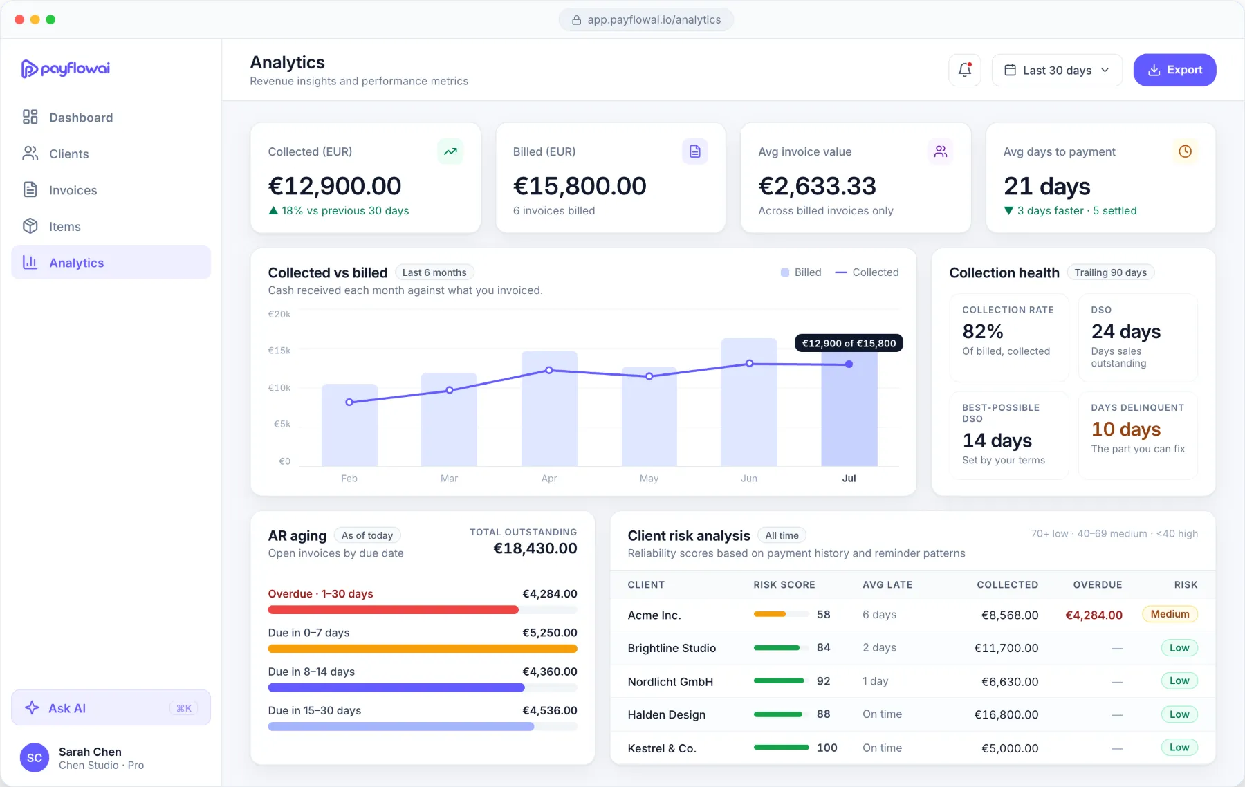
Task: Export the analytics report
Action: pyautogui.click(x=1174, y=70)
